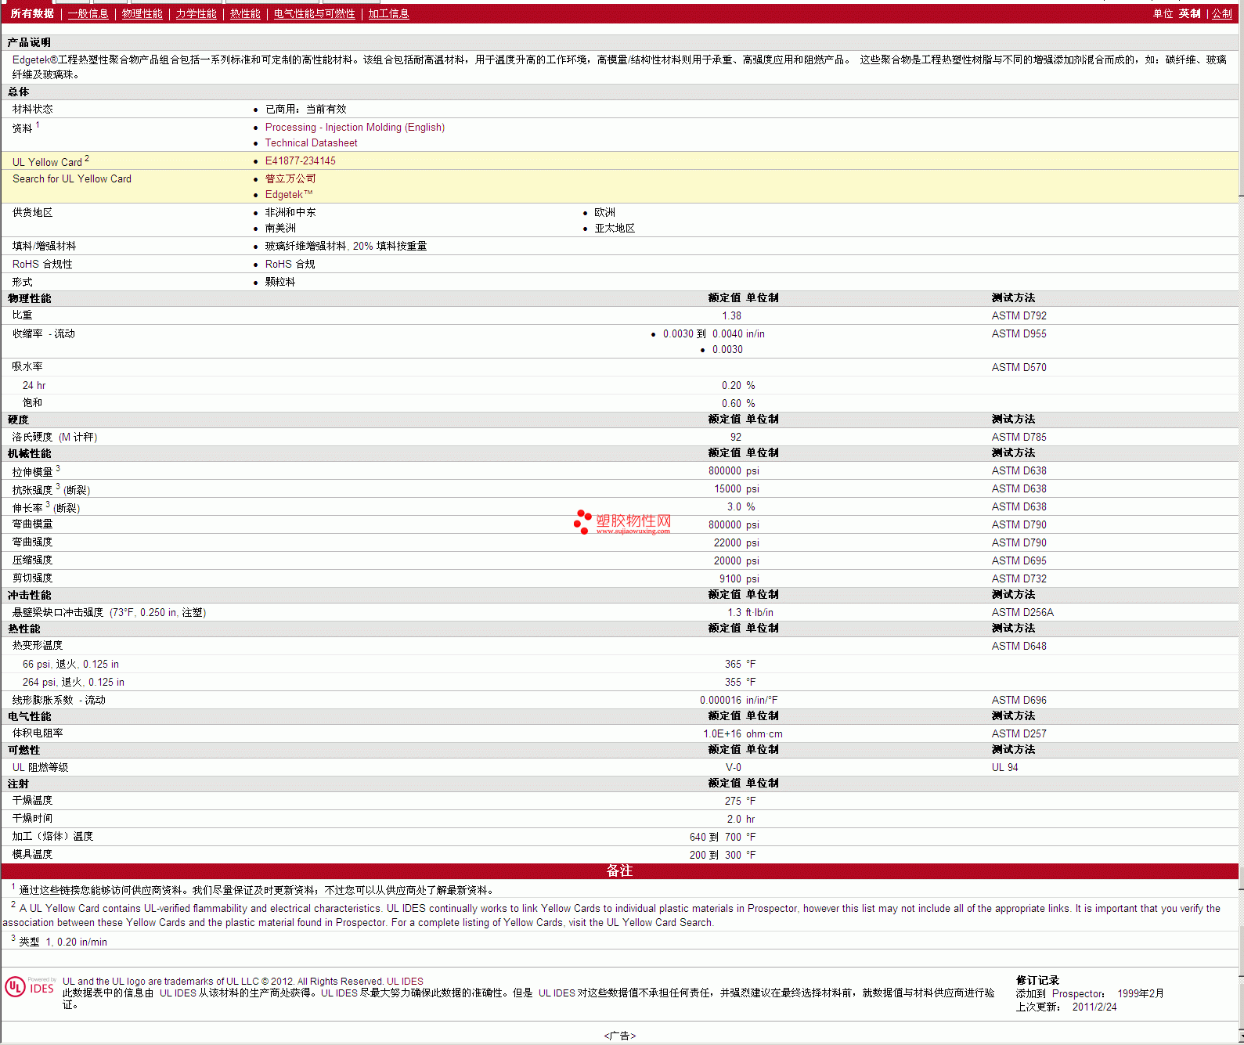Open the 热性能 tab
The image size is (1244, 1045).
pyautogui.click(x=245, y=14)
